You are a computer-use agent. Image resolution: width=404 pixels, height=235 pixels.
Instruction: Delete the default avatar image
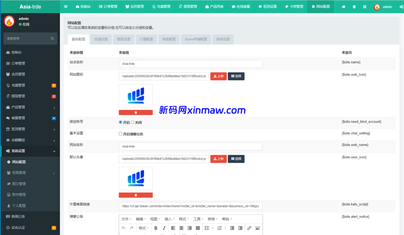click(x=136, y=195)
